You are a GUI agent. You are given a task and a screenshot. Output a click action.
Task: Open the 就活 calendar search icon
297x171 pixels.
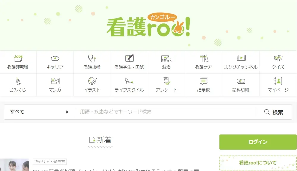point(166,58)
